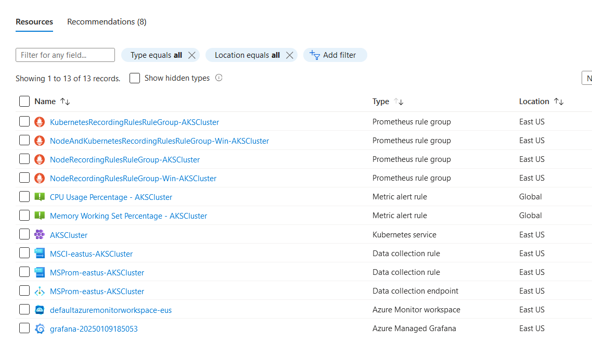
Task: Open the MSProm-eastus-AKSCluster data collection rule link
Action: [97, 273]
